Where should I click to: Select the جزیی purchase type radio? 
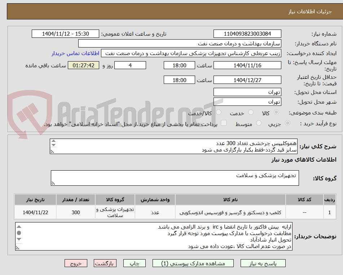pyautogui.click(x=287, y=123)
